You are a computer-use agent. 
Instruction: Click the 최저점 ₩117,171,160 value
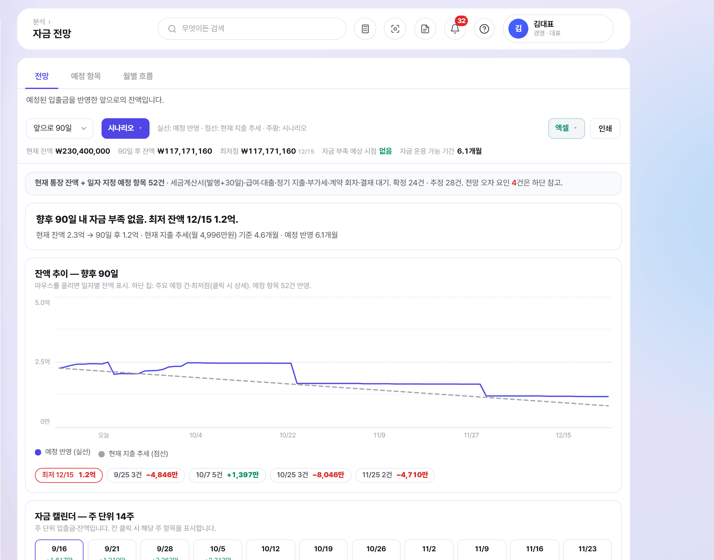pyautogui.click(x=268, y=151)
